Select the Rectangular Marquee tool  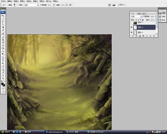[x=3, y=19]
